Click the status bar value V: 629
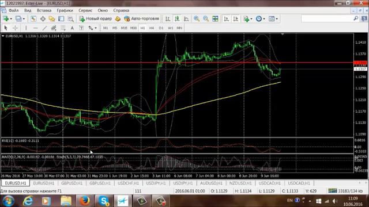 pyautogui.click(x=311, y=191)
